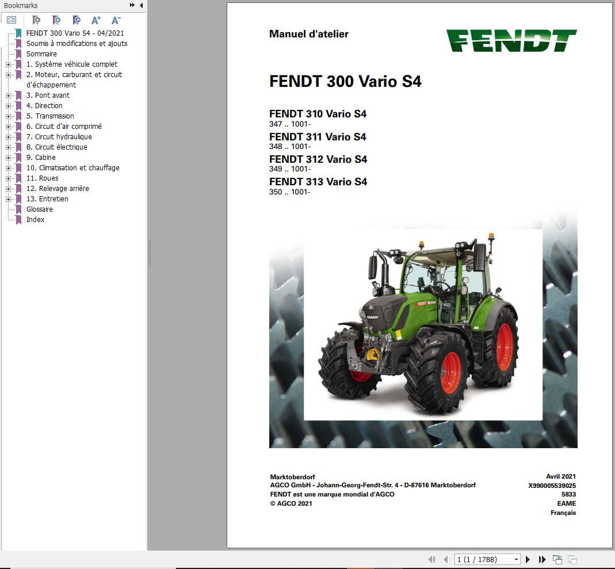Viewport: 615px width, 569px height.
Task: Select bookmark 8. Circuit électrique
Action: pos(57,147)
